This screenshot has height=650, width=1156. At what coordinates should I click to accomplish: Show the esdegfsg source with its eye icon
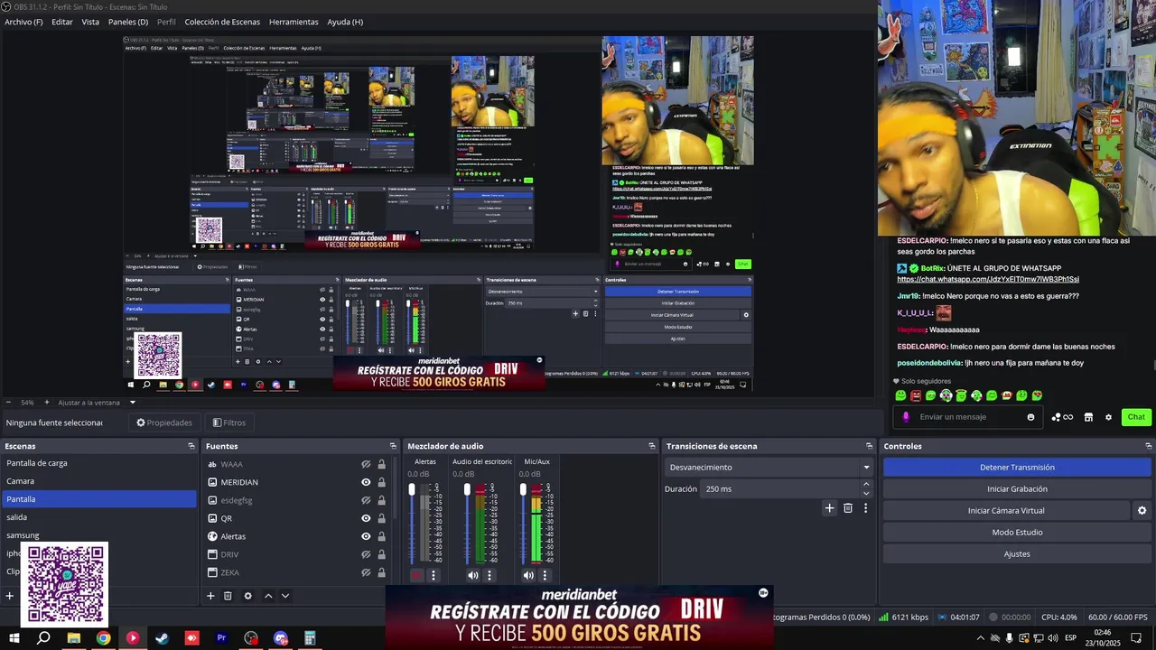366,500
